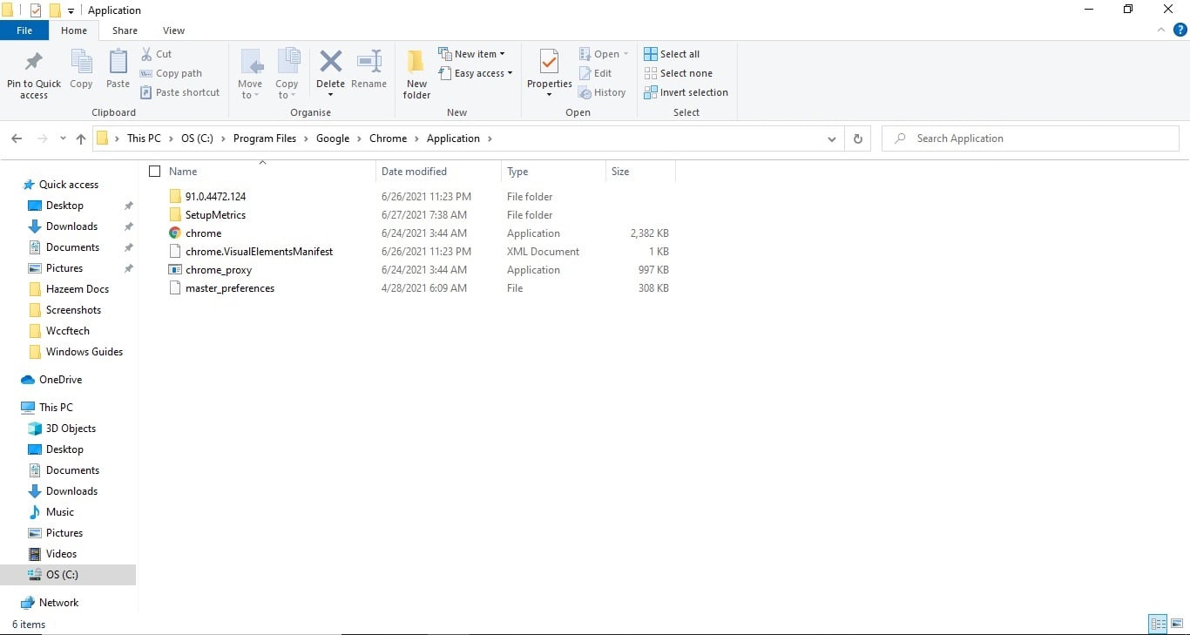Select the SetupMetrics folder
Viewport: 1190px width, 635px height.
pos(215,215)
